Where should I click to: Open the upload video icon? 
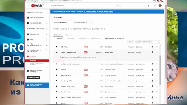[x=148, y=6]
